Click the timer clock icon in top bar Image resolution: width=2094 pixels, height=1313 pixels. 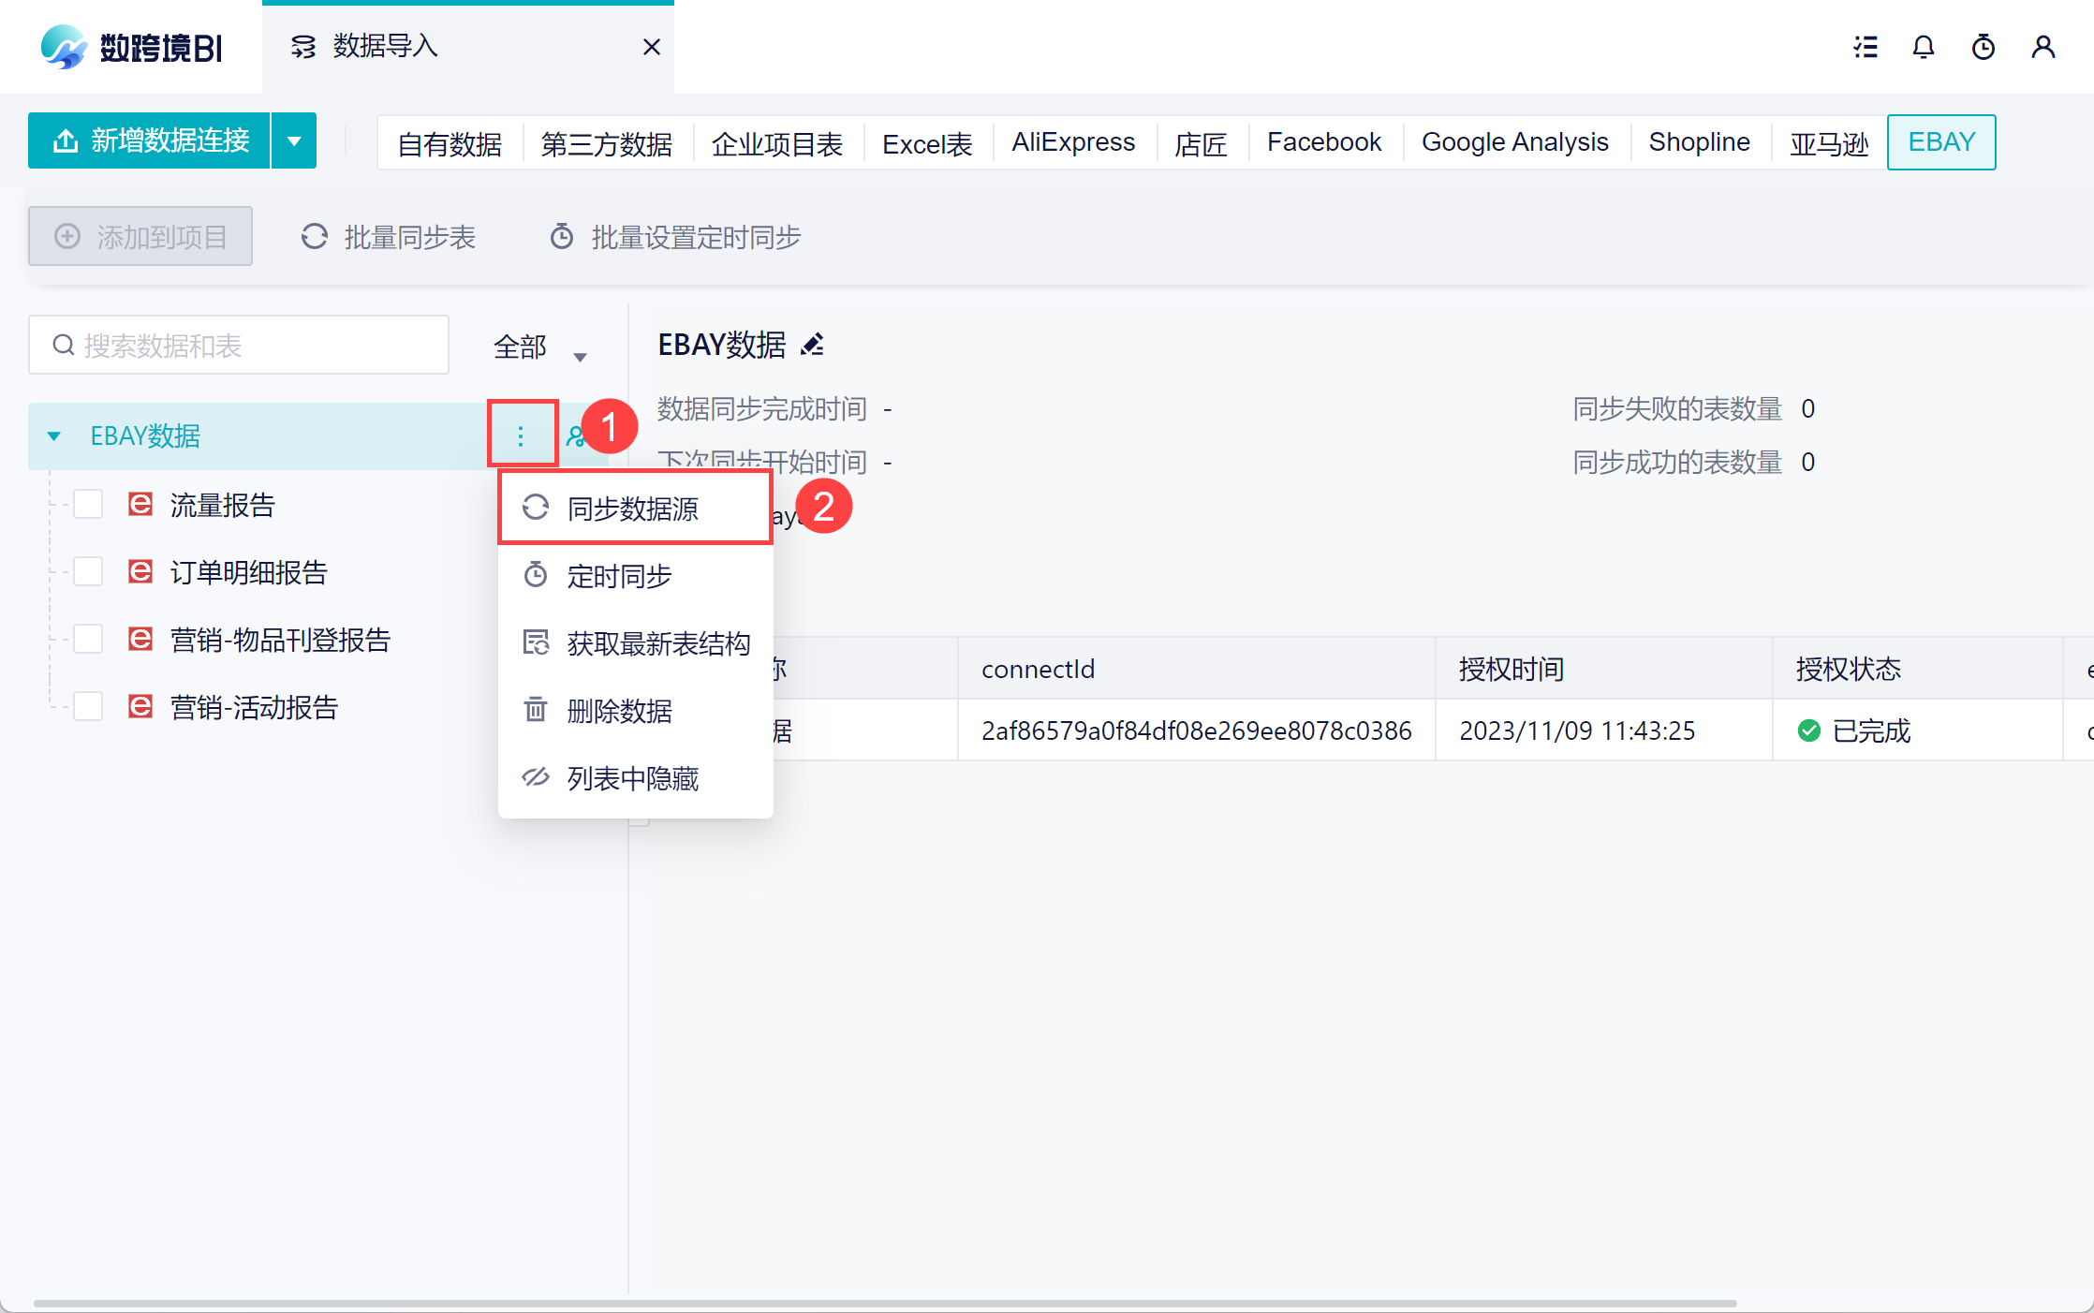1983,47
